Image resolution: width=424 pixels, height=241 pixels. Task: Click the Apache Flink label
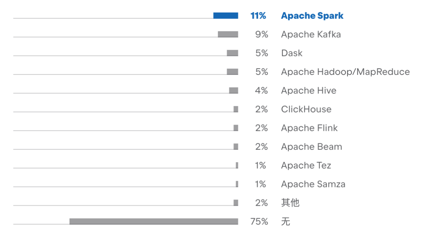coord(309,128)
